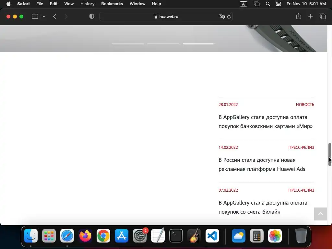Reload the huawei.ru page
332x249 pixels.
[229, 17]
